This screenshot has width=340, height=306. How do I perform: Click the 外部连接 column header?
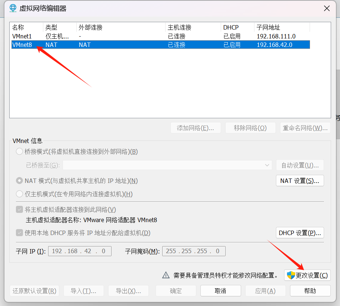tap(121, 27)
